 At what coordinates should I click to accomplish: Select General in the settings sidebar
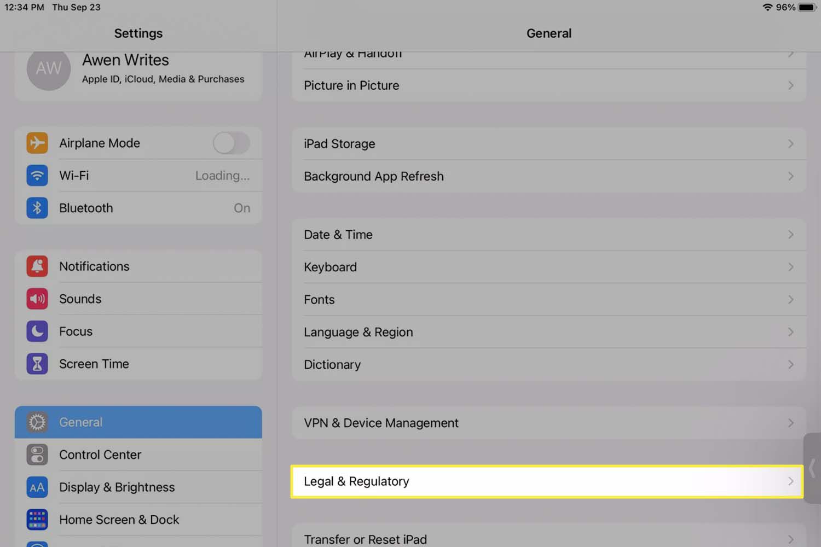(x=138, y=422)
